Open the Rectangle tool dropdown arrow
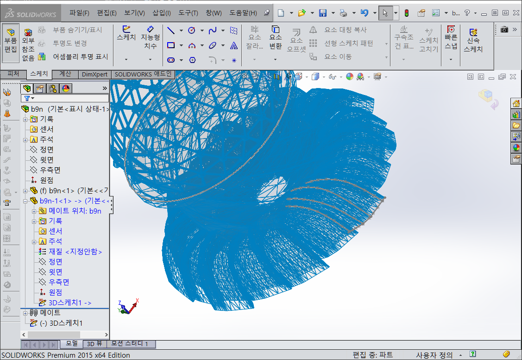 click(x=181, y=45)
